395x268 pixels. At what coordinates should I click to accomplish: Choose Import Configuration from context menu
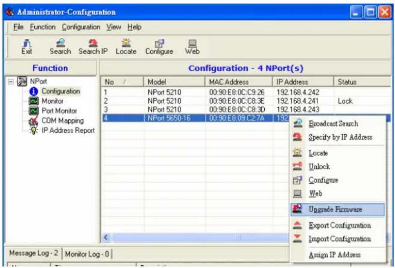pos(338,239)
